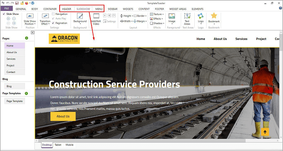
Task: Remove a slide with the minus circle icon
Action: 14,19
